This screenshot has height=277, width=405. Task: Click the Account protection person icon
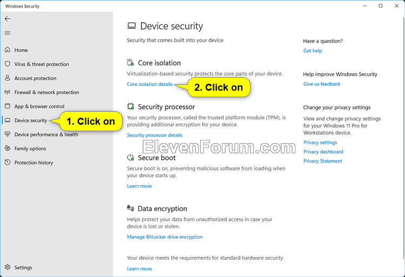coord(8,78)
